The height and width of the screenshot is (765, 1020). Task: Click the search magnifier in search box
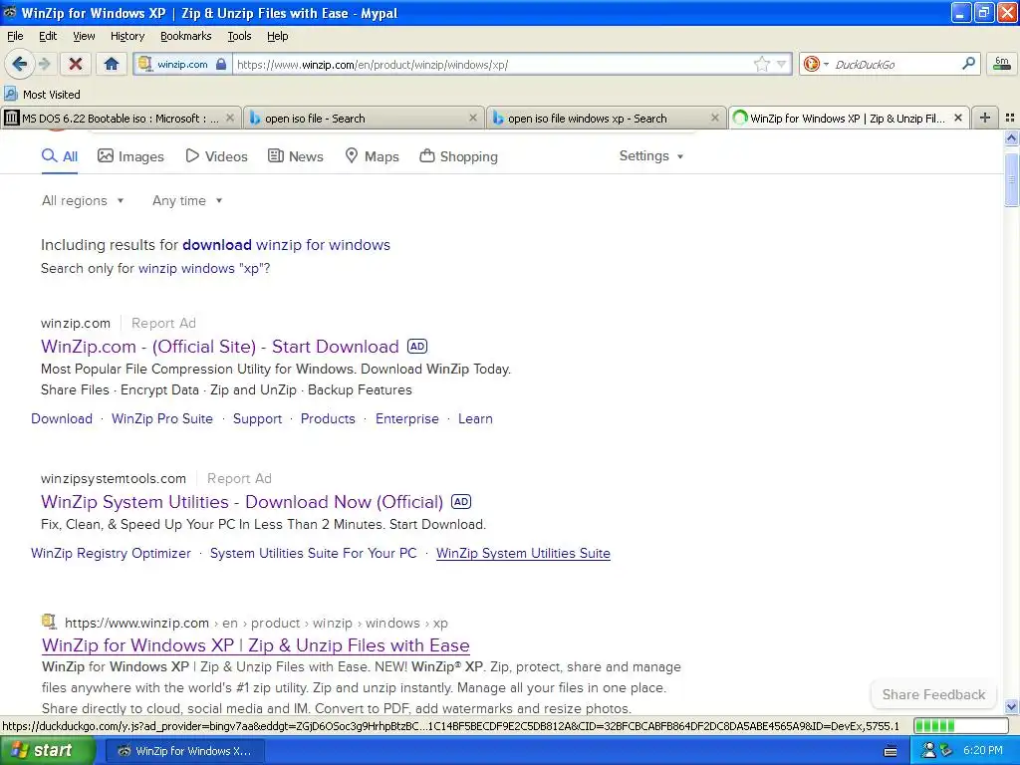coord(968,64)
